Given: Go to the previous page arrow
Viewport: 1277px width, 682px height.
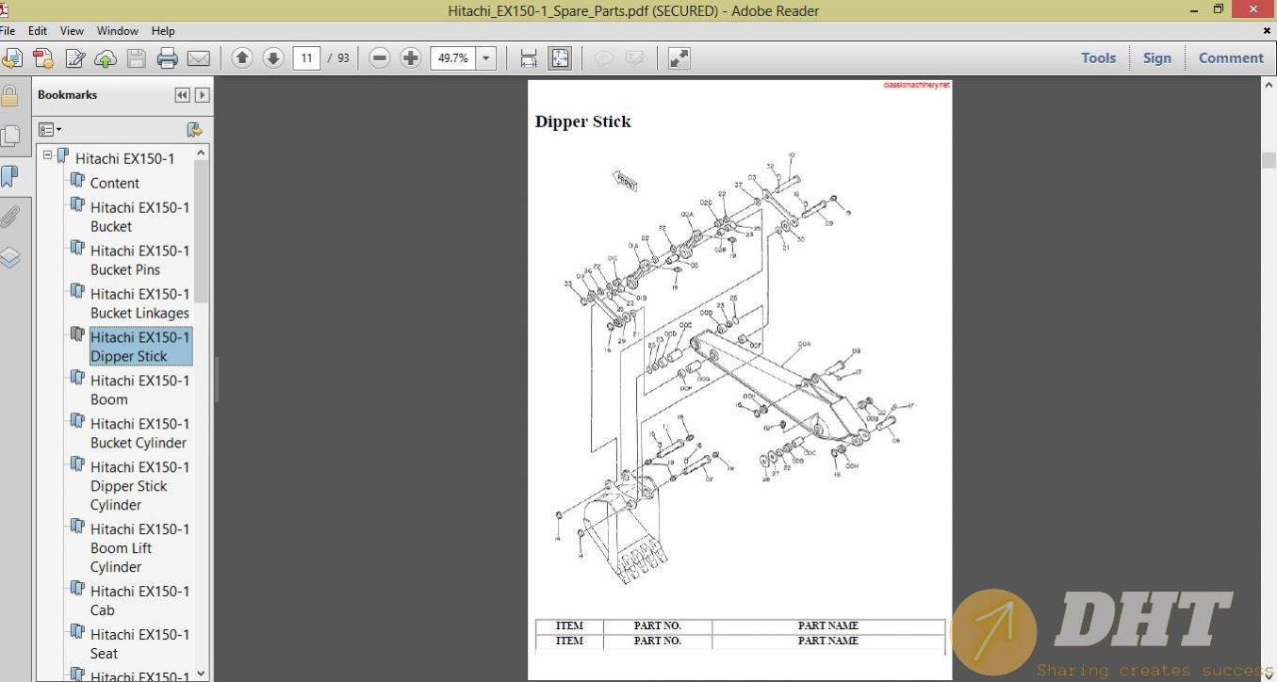Looking at the screenshot, I should tap(242, 58).
